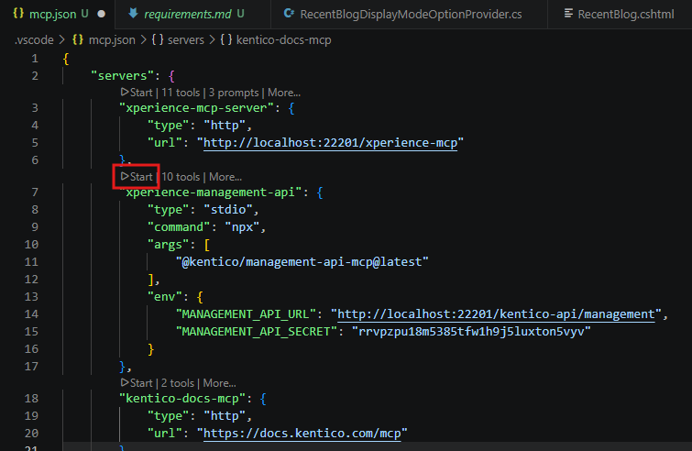This screenshot has height=451, width=692.
Task: Show the 11 tools of xperience-mcp-server
Action: coord(181,93)
